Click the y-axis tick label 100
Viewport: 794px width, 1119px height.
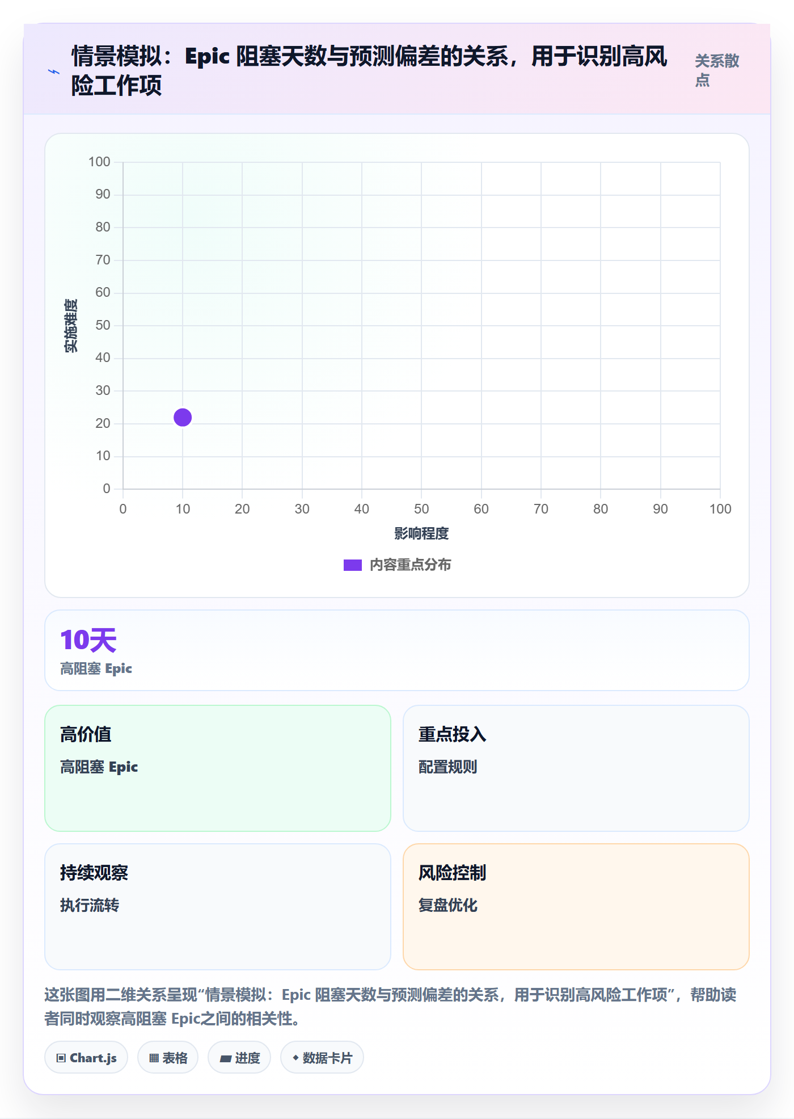(99, 162)
